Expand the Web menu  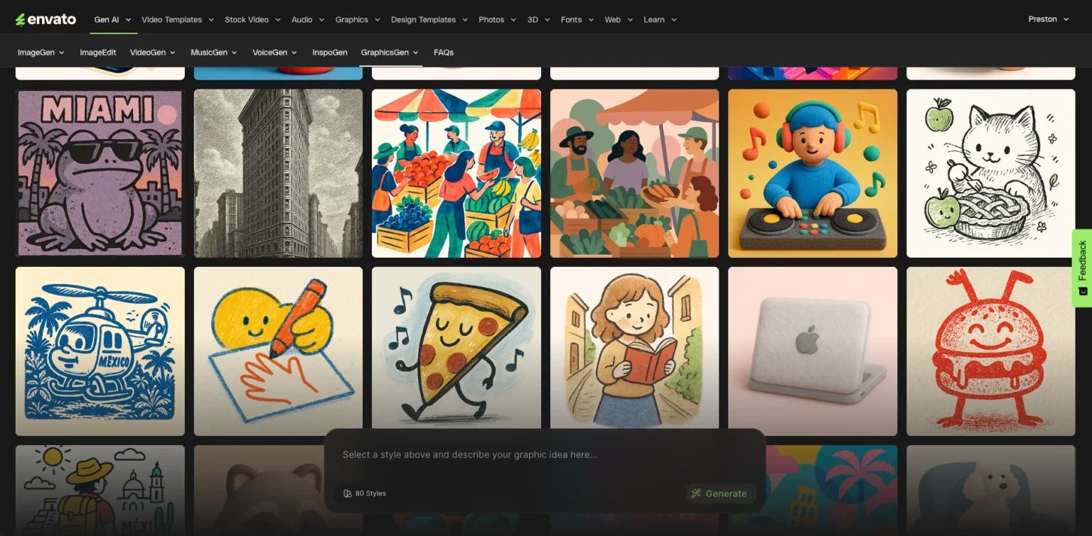coord(618,20)
